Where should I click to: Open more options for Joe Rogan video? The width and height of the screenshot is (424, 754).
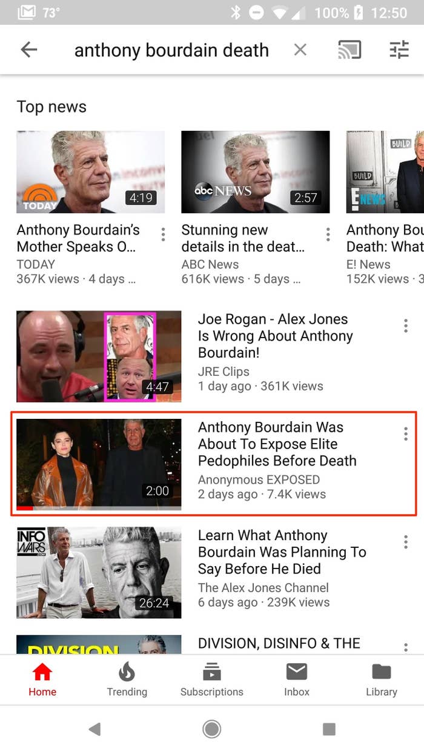(x=405, y=326)
